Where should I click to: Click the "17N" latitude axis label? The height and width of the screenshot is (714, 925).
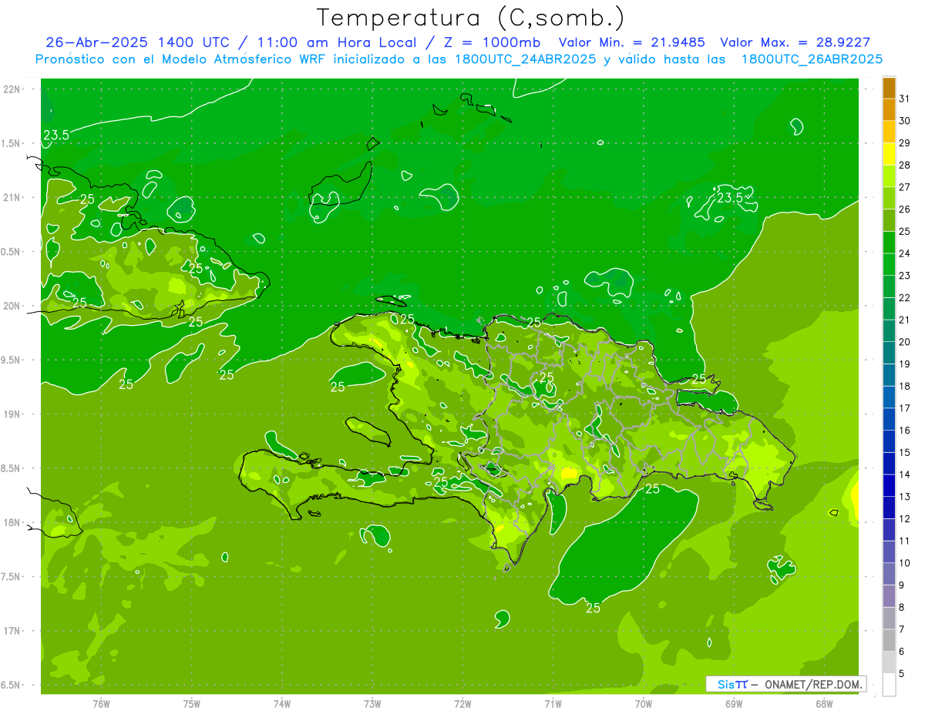pyautogui.click(x=12, y=631)
